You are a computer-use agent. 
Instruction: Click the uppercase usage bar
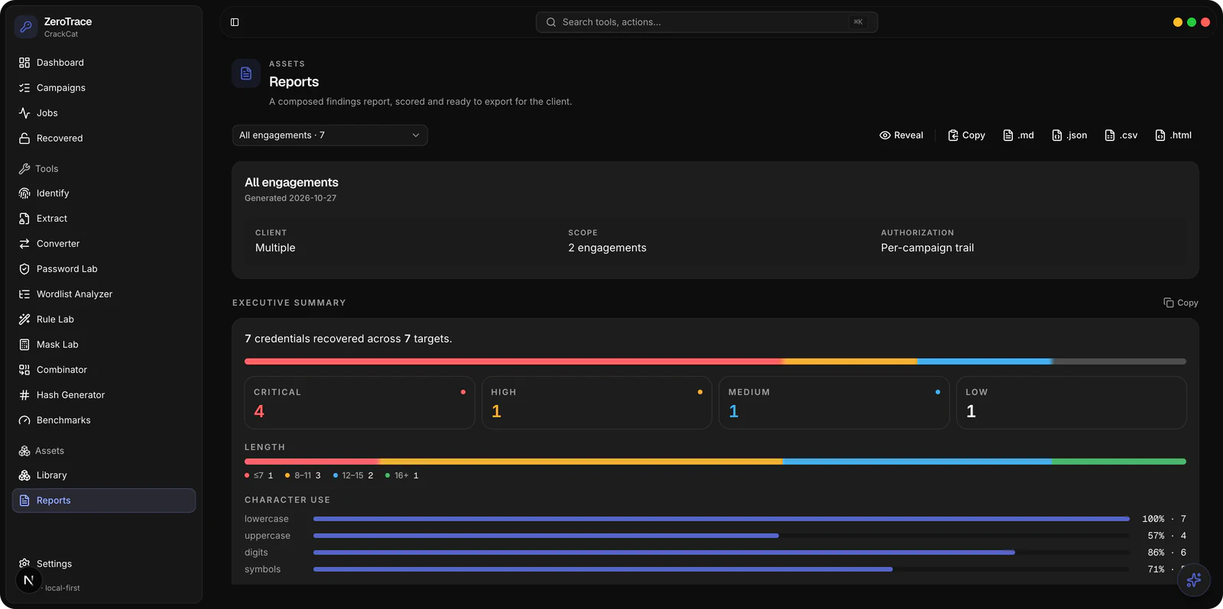[721, 536]
